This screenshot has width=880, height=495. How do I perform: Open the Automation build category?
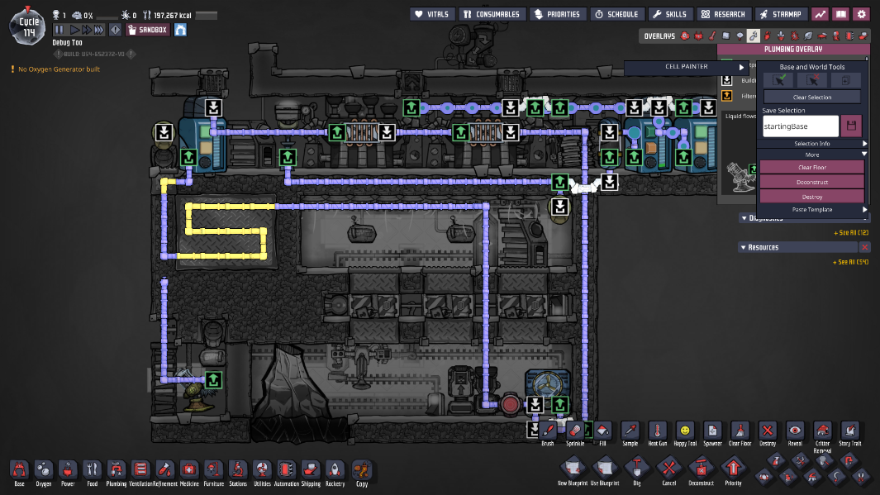click(286, 470)
